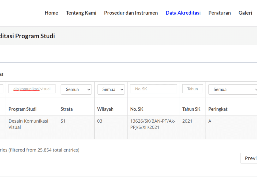Sort table by Strata column header
This screenshot has width=257, height=192.
point(67,109)
